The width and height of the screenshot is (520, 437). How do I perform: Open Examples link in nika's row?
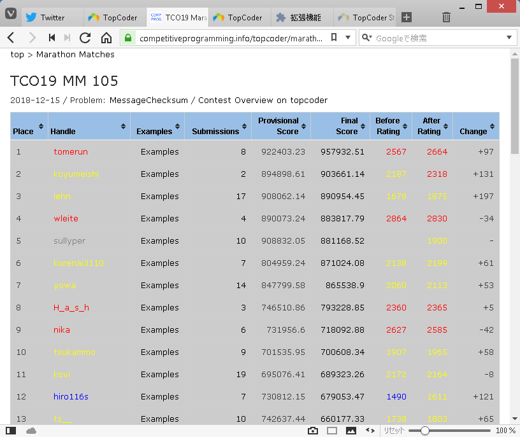click(159, 329)
